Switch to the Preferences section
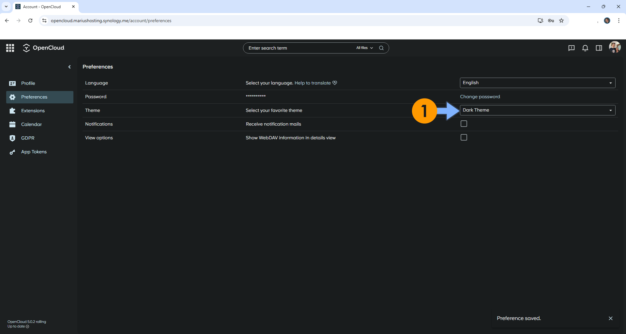The image size is (626, 334). (34, 97)
